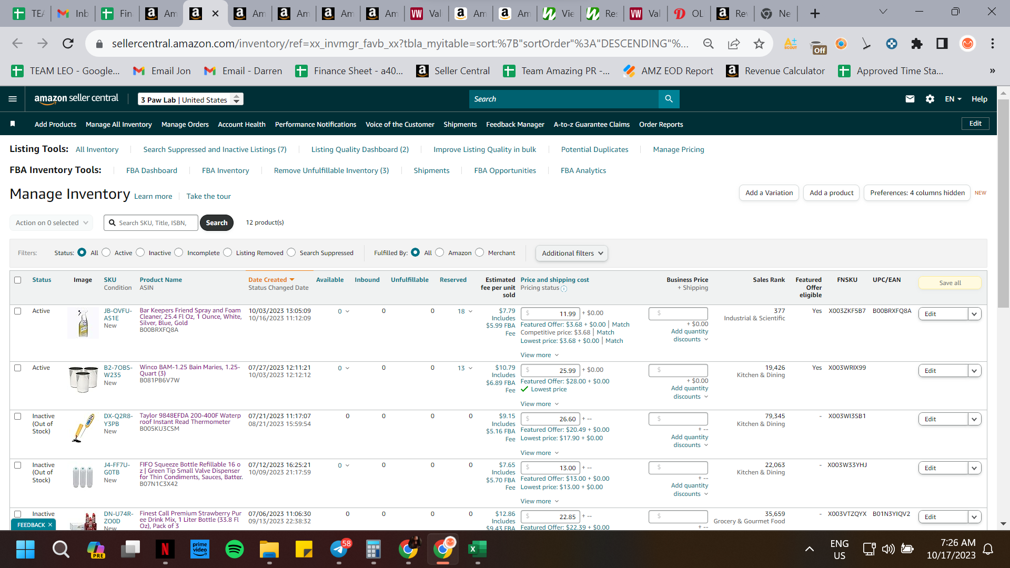Bookmark this page with the star icon
Image resolution: width=1010 pixels, height=568 pixels.
(759, 44)
